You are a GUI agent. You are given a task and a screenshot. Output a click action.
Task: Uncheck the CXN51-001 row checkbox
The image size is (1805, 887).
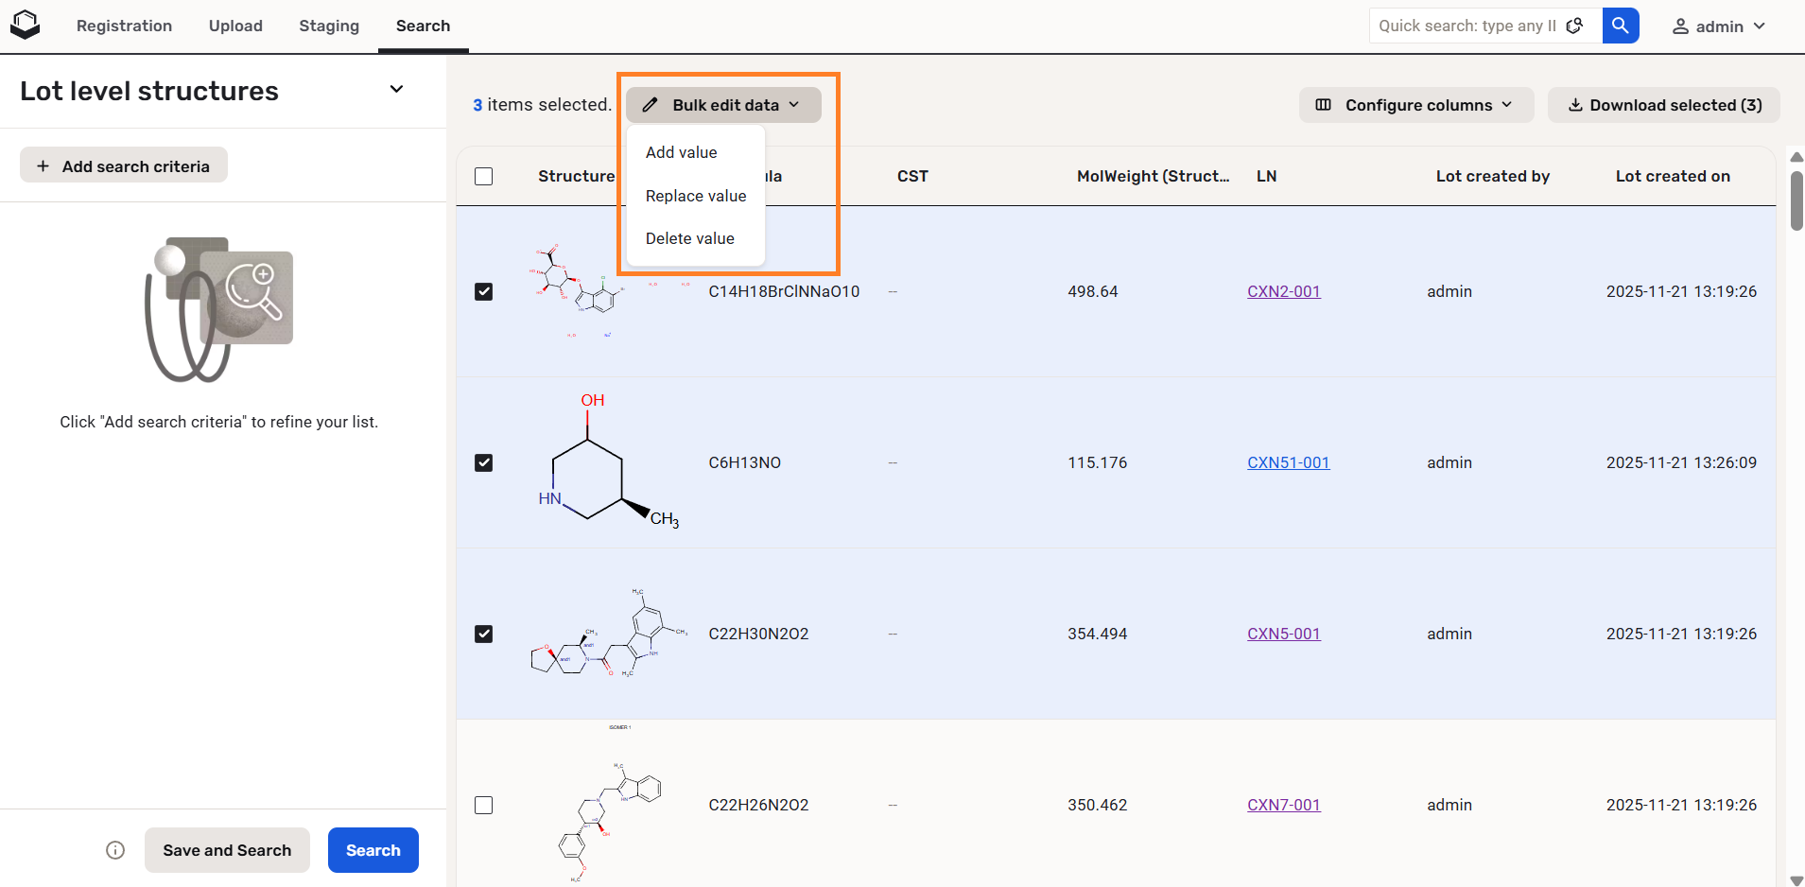coord(483,462)
